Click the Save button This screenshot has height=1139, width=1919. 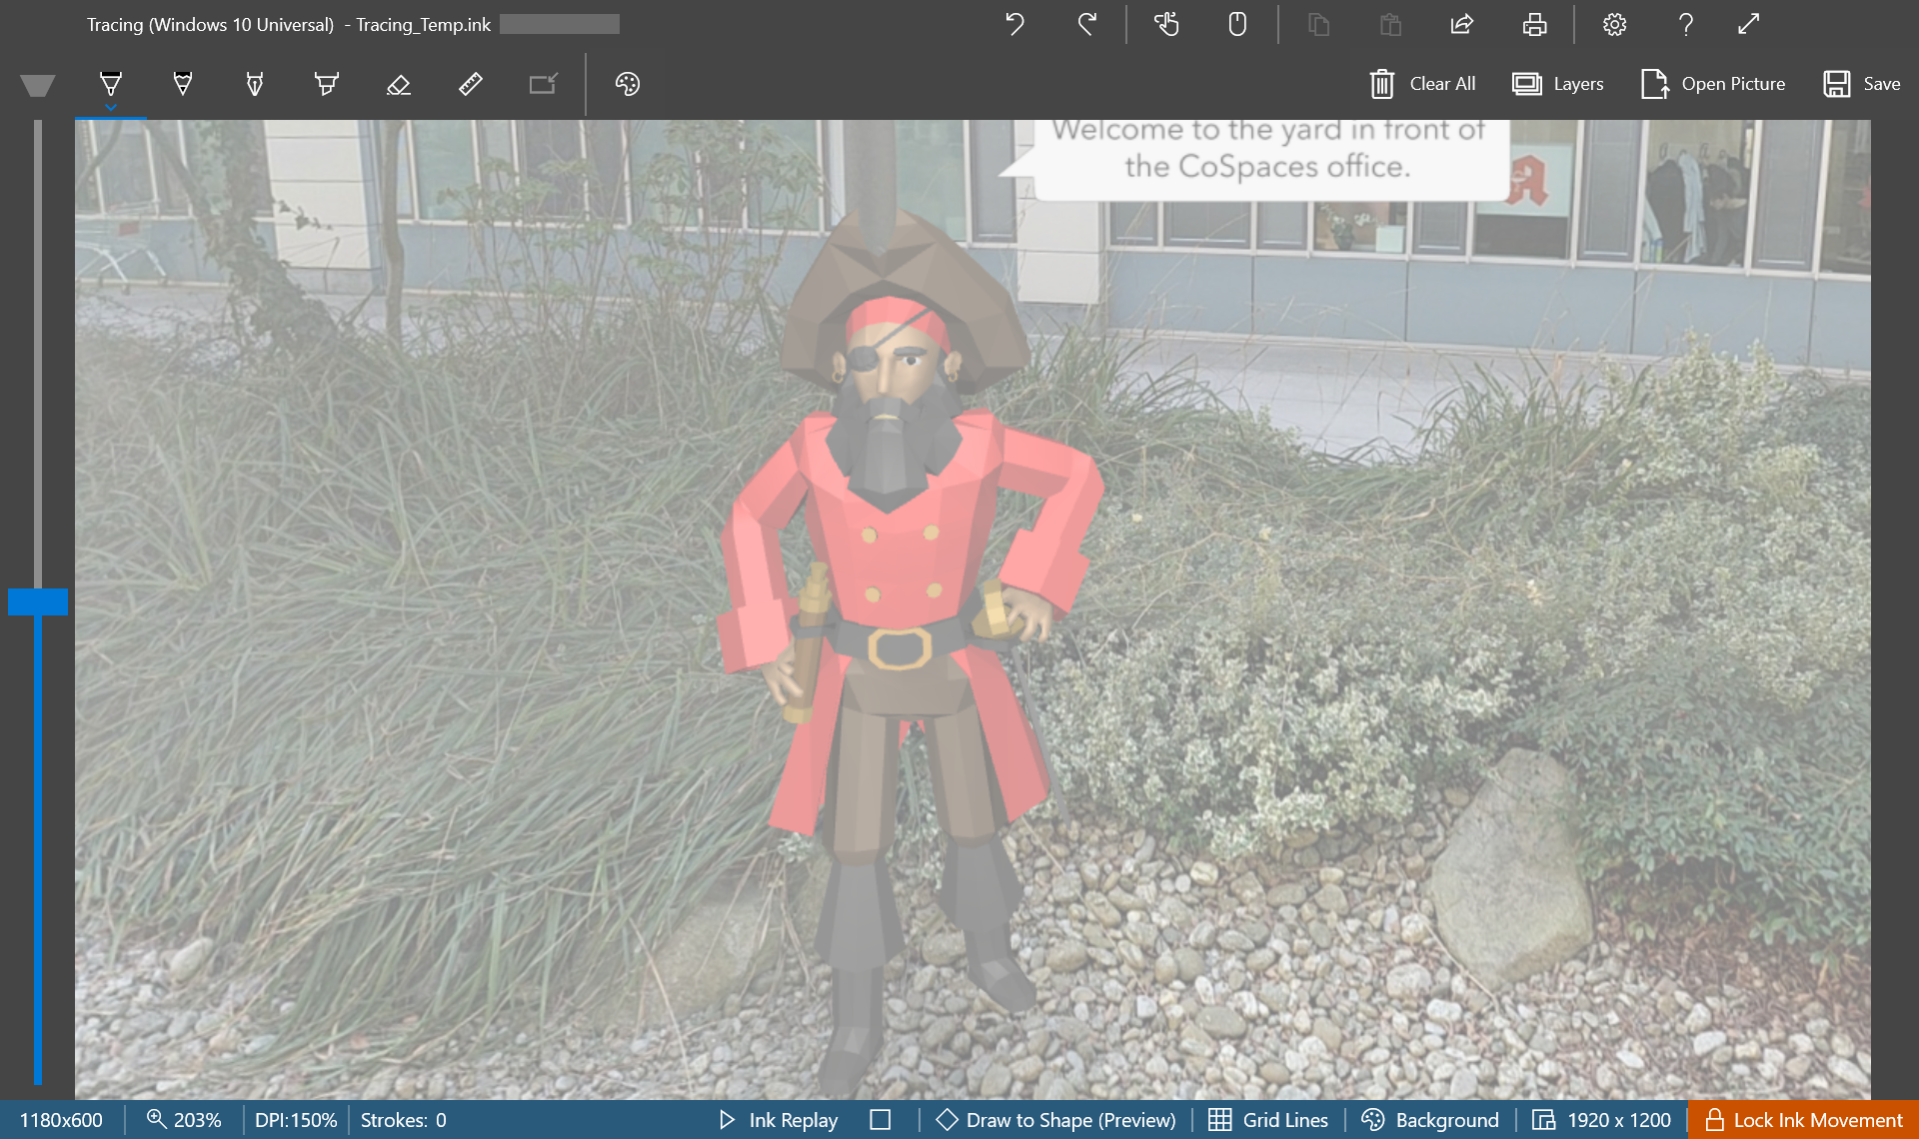pyautogui.click(x=1861, y=84)
